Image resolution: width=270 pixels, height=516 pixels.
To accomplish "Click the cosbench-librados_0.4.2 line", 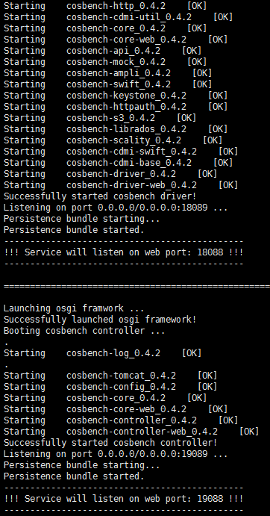I will coord(116,129).
